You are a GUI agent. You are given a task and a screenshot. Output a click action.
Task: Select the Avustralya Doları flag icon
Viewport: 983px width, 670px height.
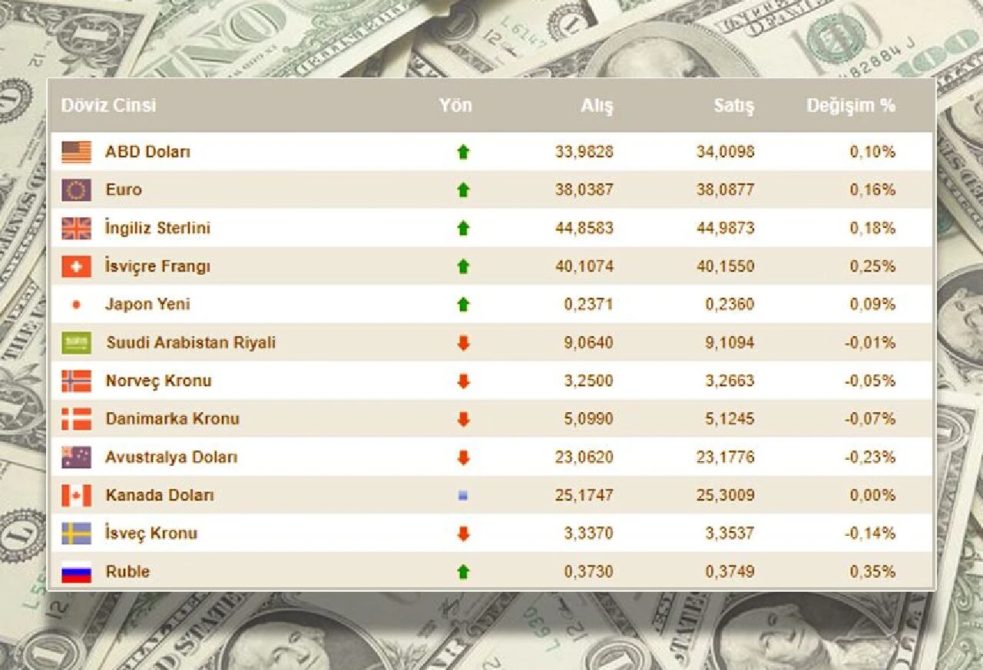(76, 457)
